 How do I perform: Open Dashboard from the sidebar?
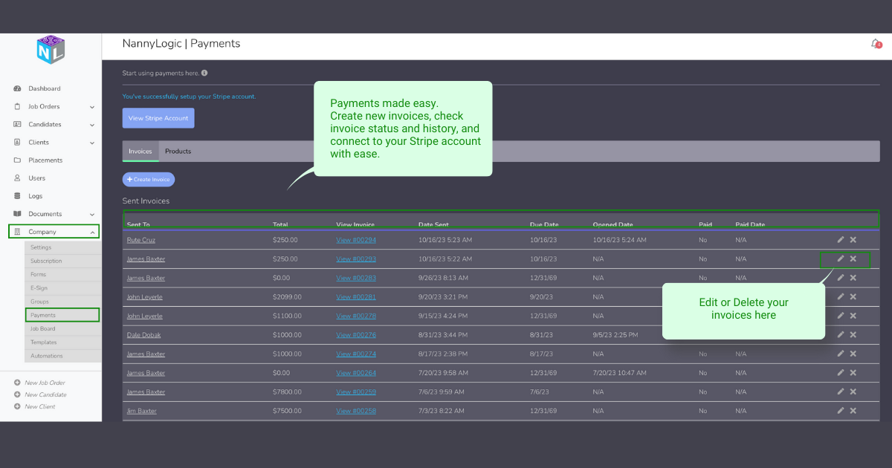pos(44,88)
